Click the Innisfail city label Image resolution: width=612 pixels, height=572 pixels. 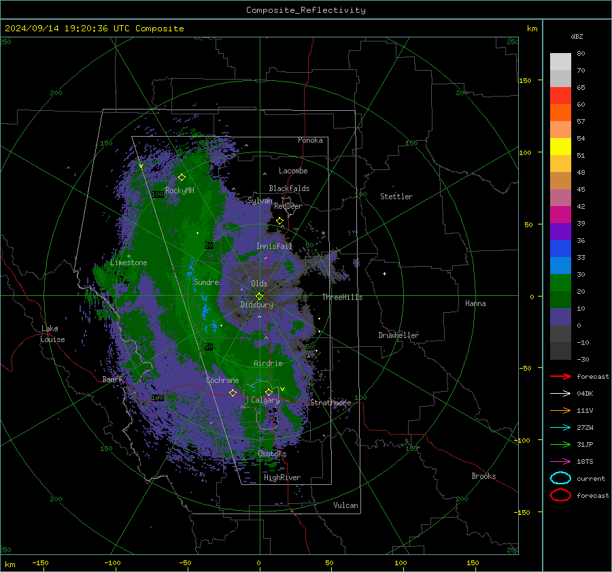pyautogui.click(x=275, y=246)
